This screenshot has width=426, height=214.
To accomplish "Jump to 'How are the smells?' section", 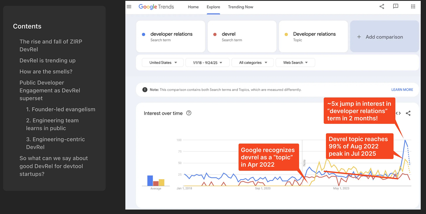I will point(46,71).
